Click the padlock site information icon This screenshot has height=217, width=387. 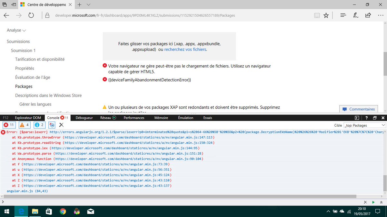tap(47, 15)
